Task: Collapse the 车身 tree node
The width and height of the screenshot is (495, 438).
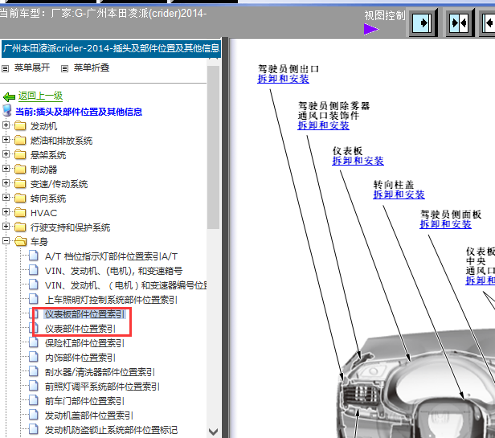Action: (6, 240)
